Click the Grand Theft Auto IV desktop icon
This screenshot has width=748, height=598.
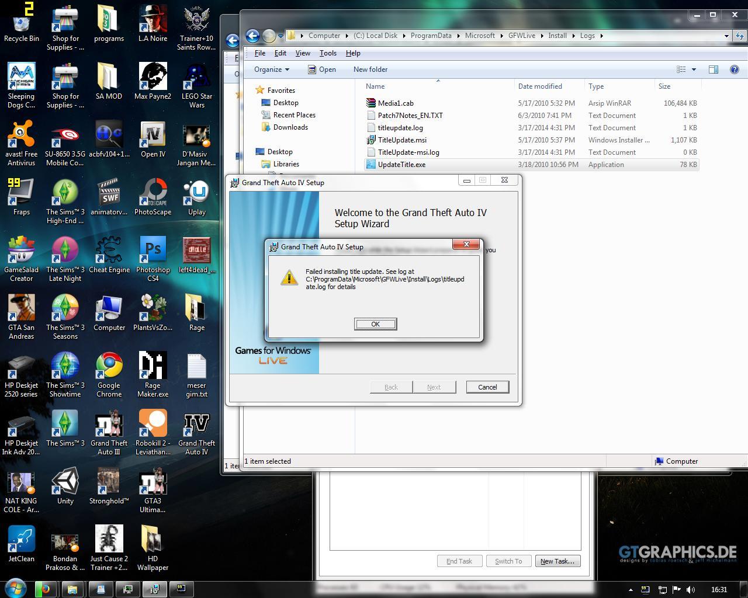[x=196, y=432]
